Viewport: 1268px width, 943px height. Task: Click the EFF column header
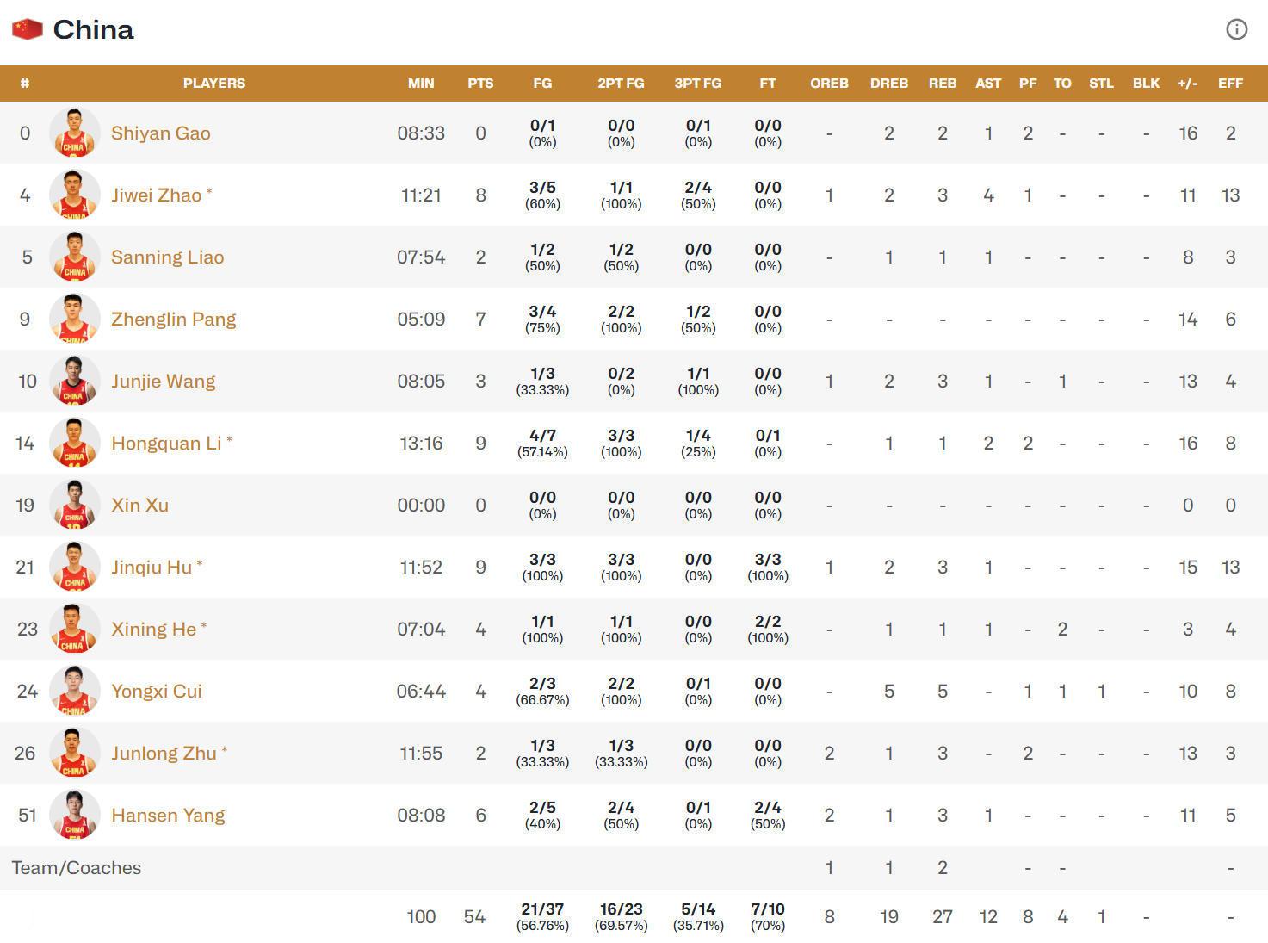pos(1230,84)
